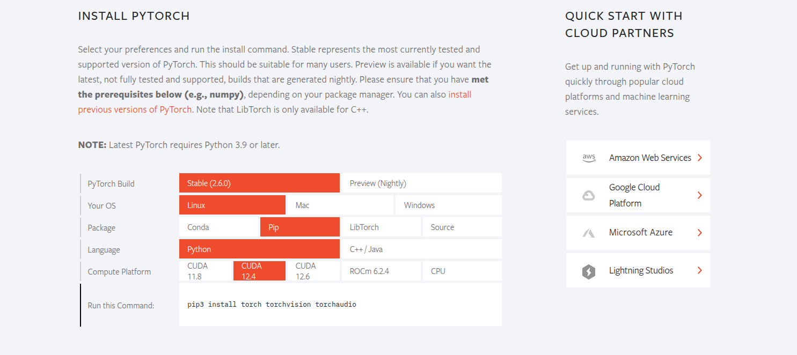Select the Preview (Nightly) build option

[x=421, y=183]
